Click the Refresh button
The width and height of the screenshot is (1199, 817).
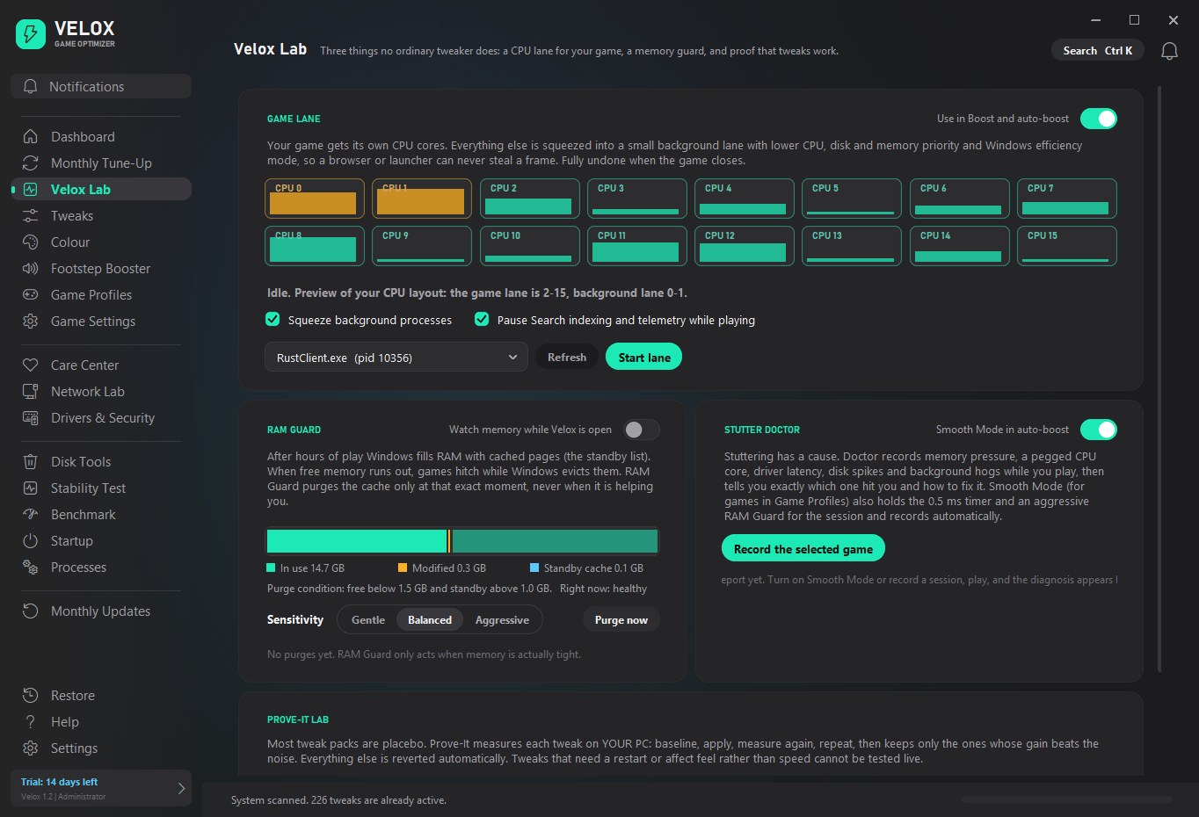point(567,358)
